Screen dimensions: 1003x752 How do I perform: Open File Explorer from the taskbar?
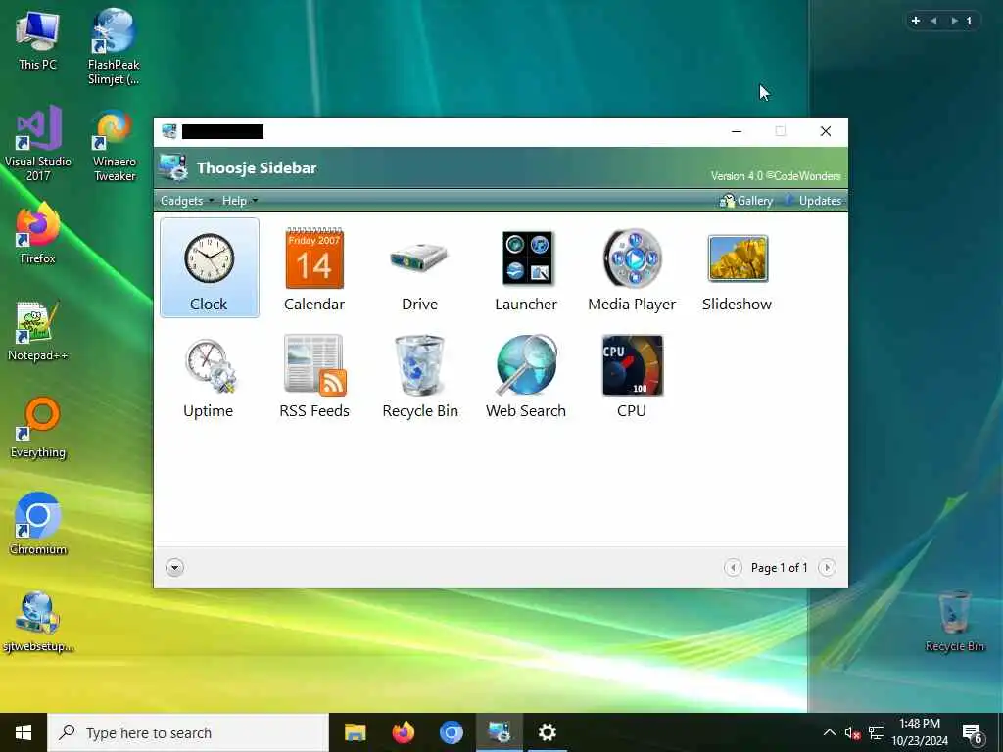[355, 732]
